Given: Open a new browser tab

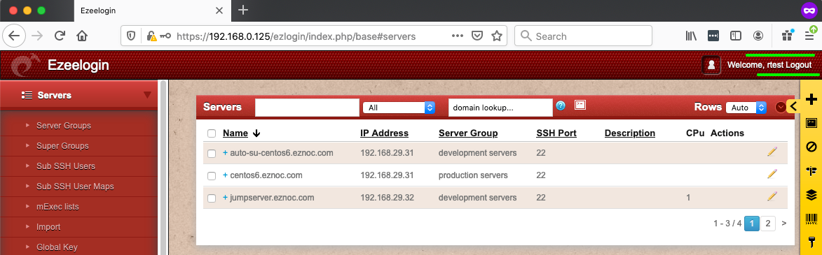Looking at the screenshot, I should click(242, 10).
